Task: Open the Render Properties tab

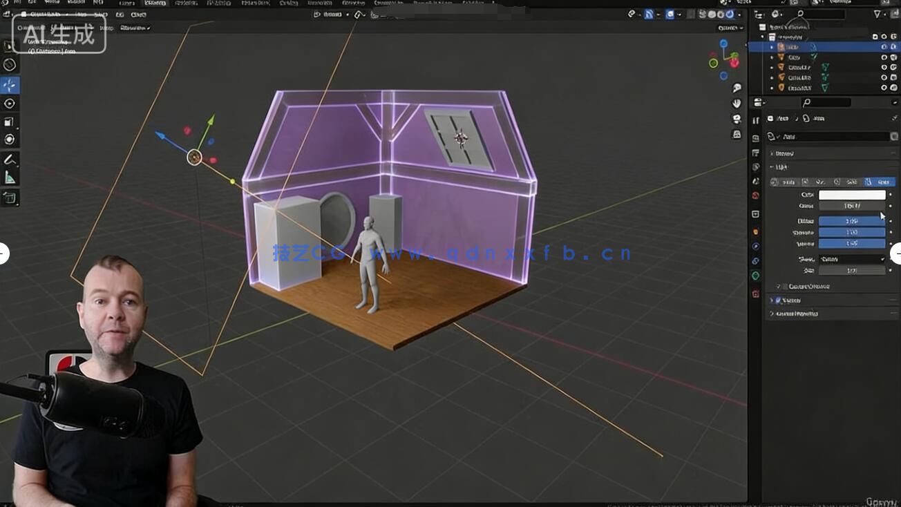Action: coord(755,135)
